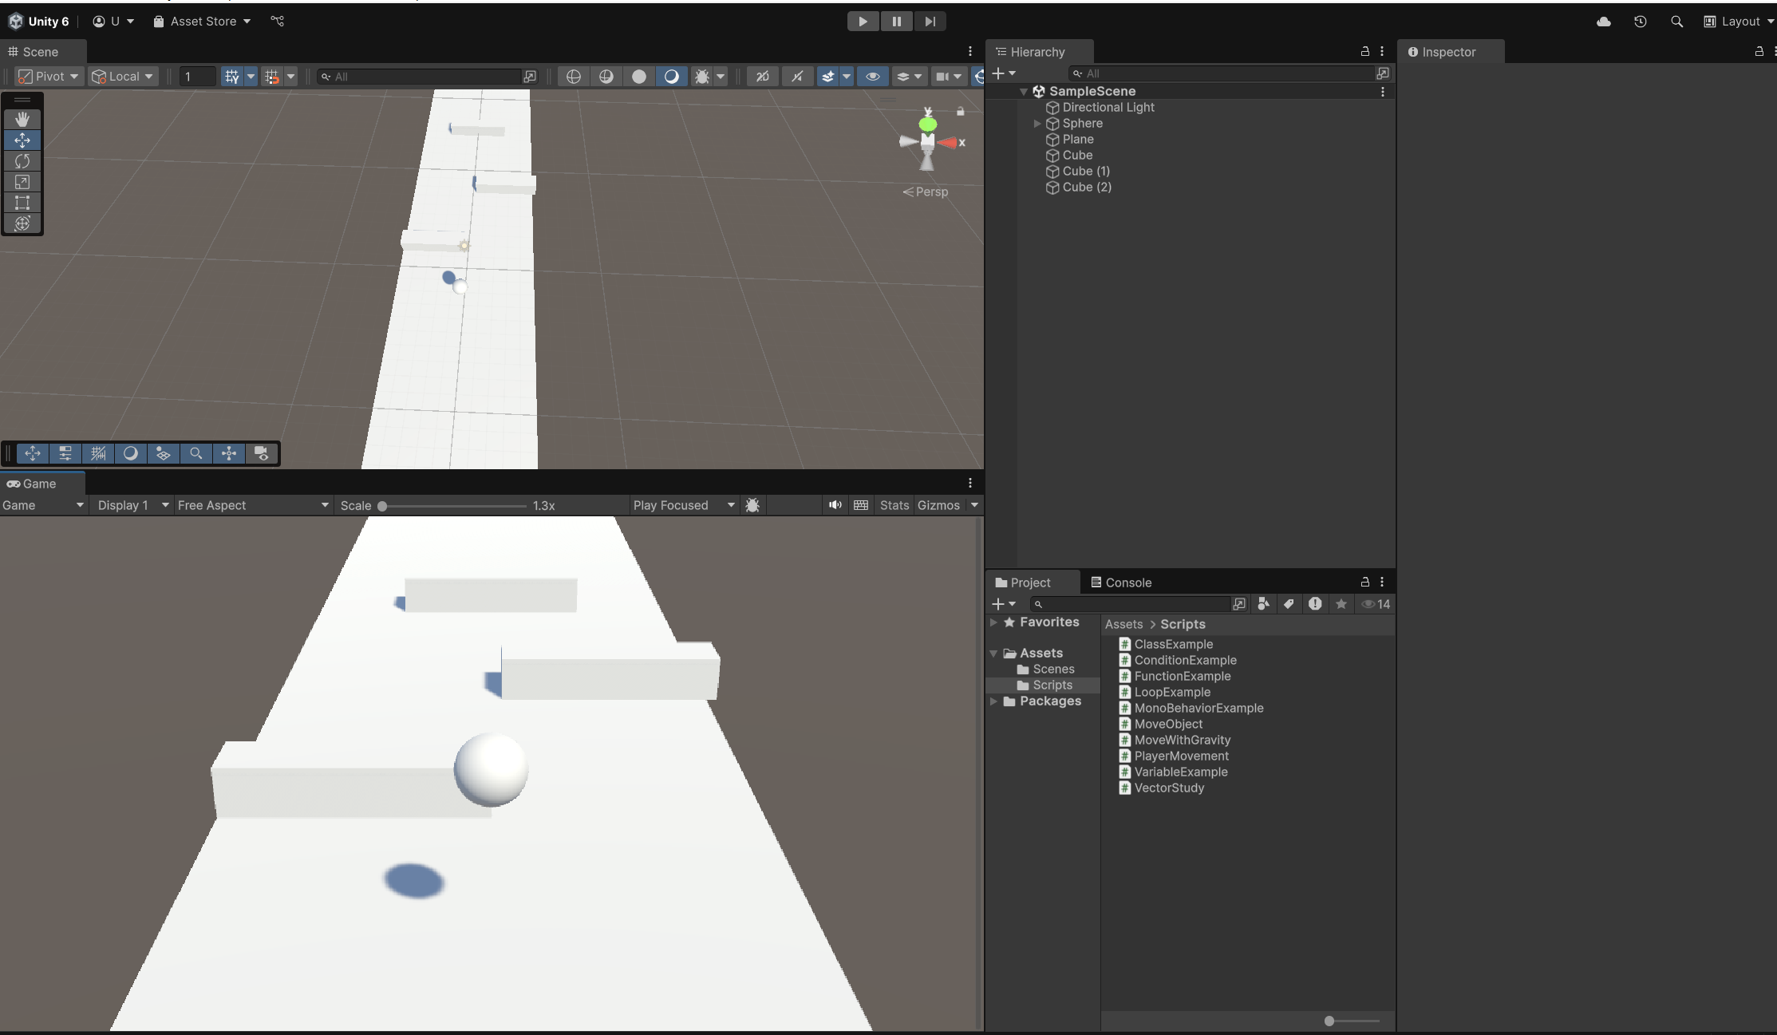Select Cube (1) in Hierarchy
Image resolution: width=1777 pixels, height=1035 pixels.
[x=1085, y=171]
